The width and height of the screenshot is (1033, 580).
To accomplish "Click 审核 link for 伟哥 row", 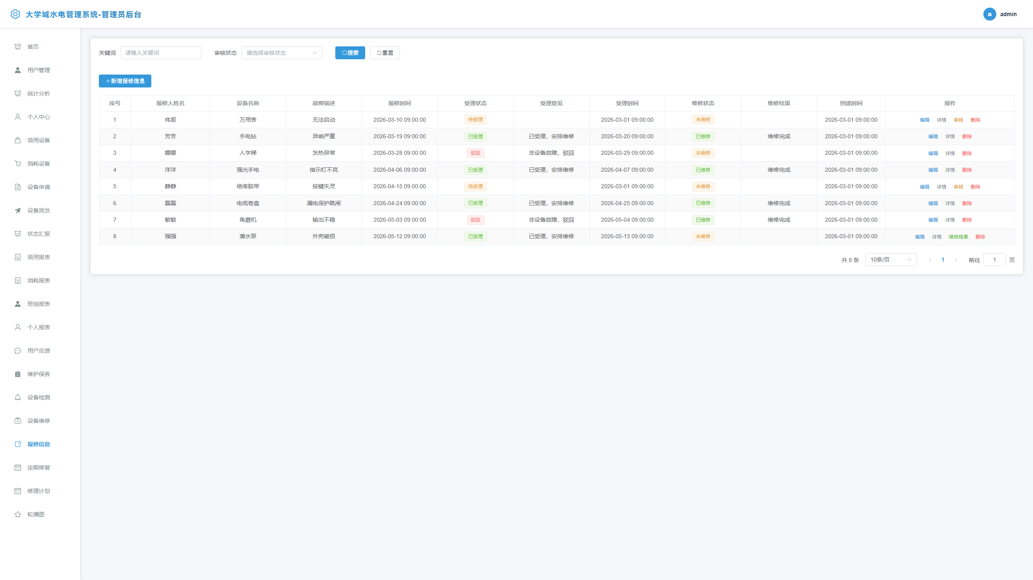I will tap(958, 120).
